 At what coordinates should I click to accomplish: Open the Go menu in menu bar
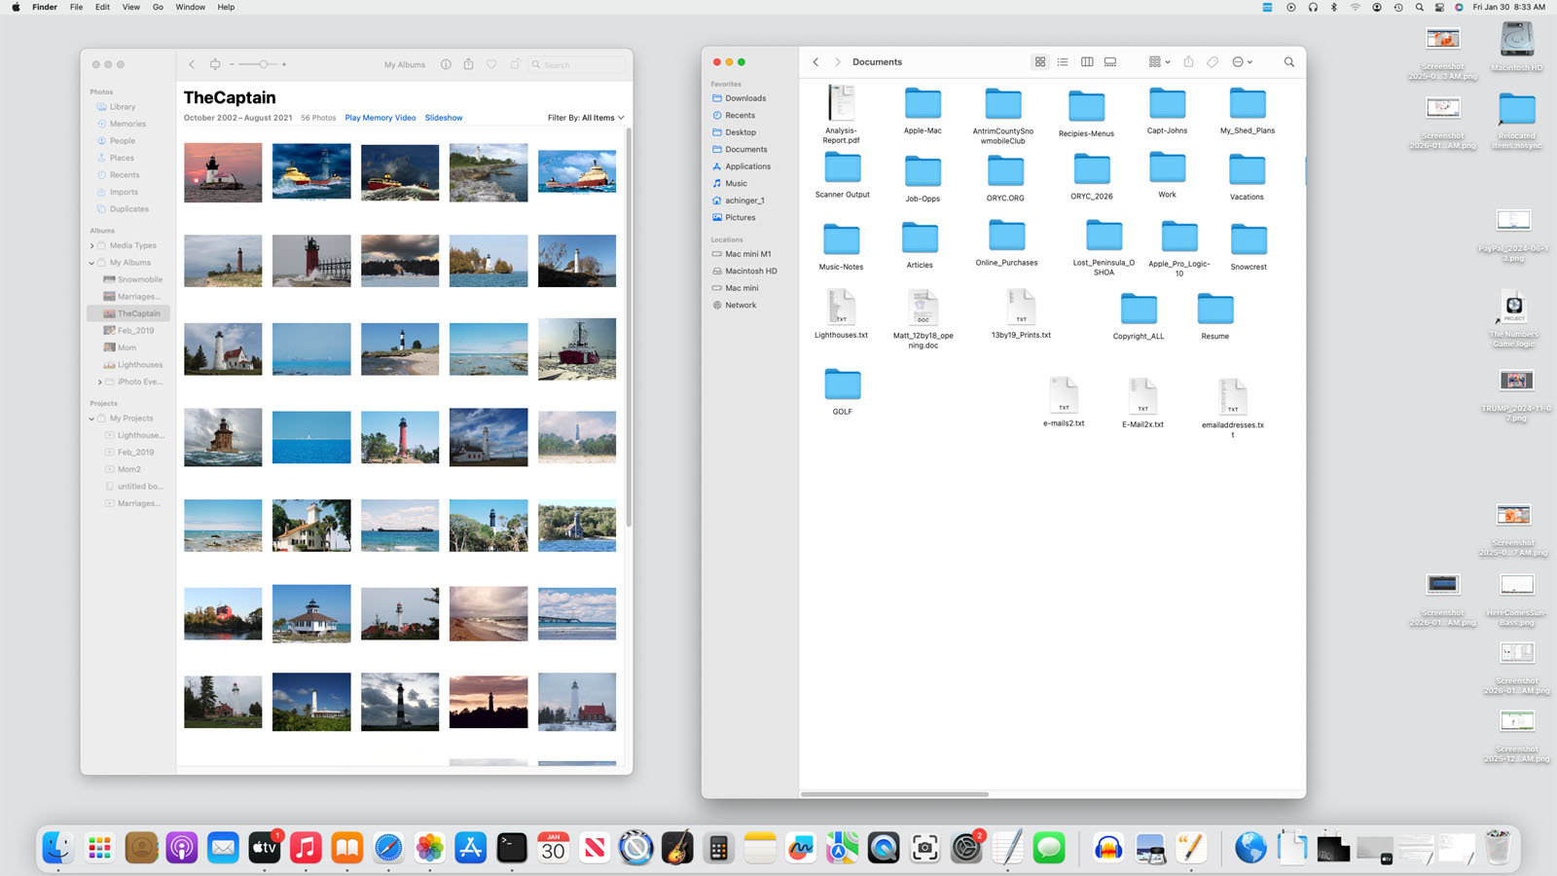pyautogui.click(x=158, y=7)
